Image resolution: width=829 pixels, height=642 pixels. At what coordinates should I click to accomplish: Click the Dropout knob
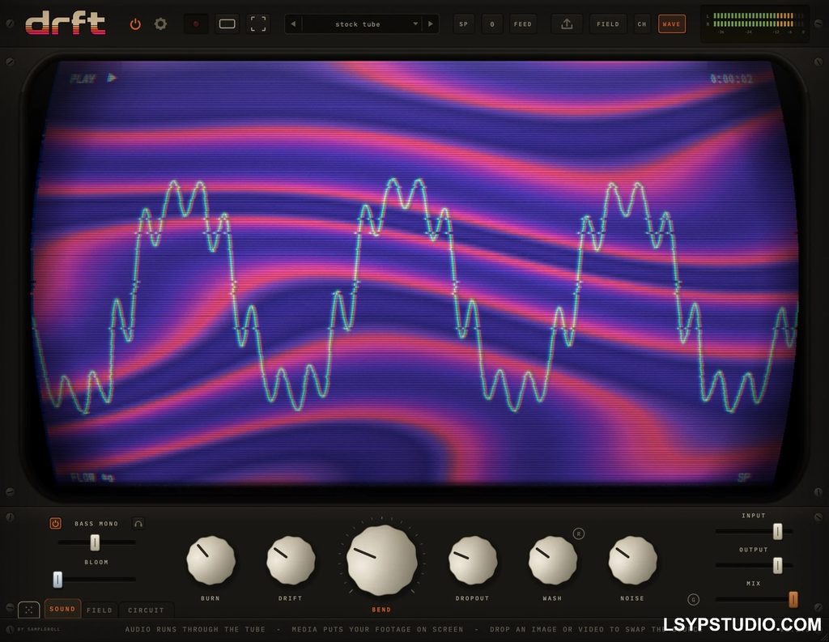point(473,560)
